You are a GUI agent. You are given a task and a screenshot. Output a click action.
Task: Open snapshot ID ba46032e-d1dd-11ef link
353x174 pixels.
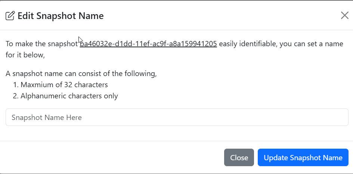[x=148, y=44]
